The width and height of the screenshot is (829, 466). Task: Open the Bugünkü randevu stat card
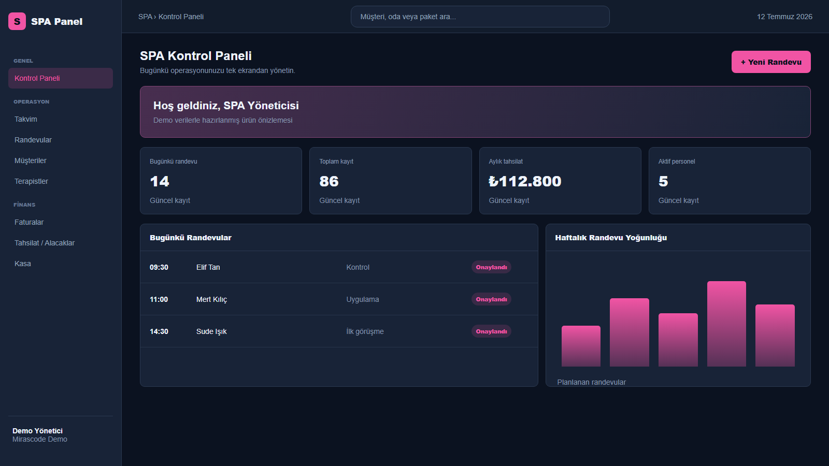(x=221, y=181)
